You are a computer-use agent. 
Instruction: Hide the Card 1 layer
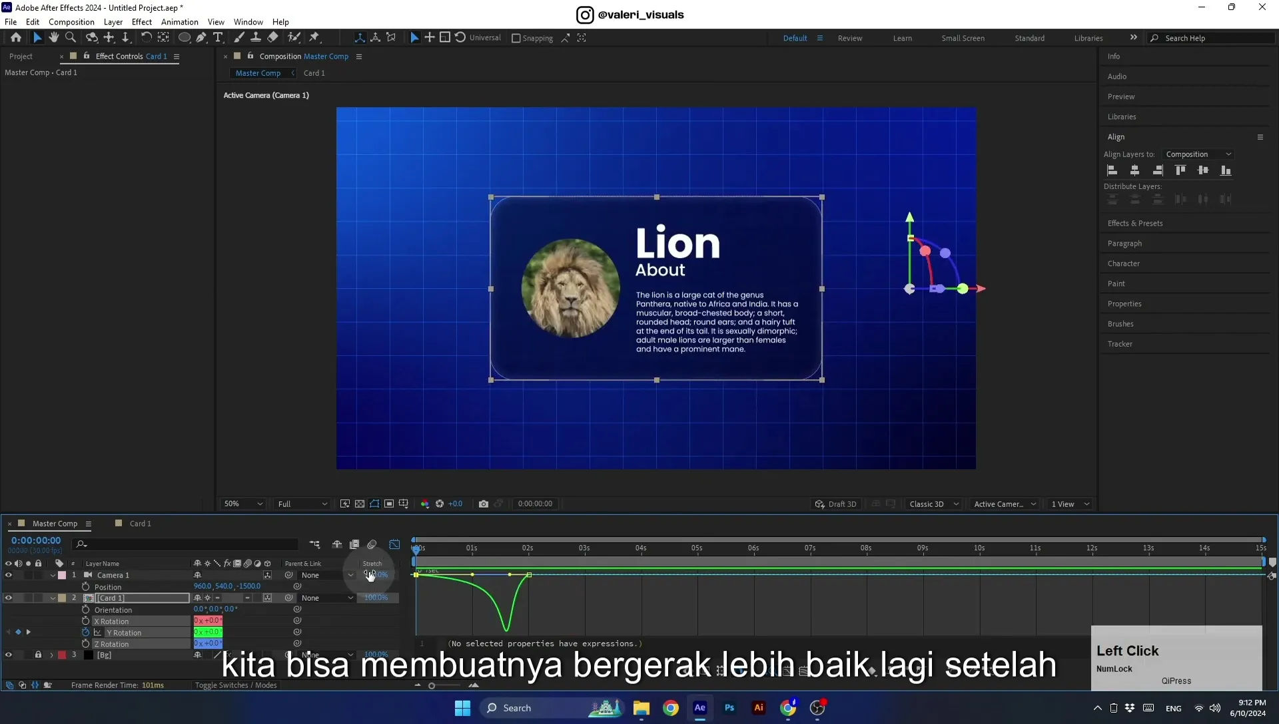tap(9, 598)
